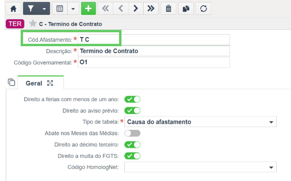Open the grid view dropdown arrow
This screenshot has width=291, height=181.
pyautogui.click(x=73, y=9)
